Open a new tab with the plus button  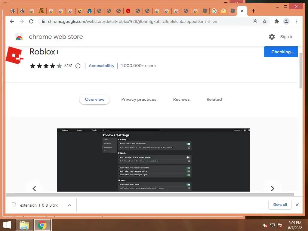coord(253,11)
